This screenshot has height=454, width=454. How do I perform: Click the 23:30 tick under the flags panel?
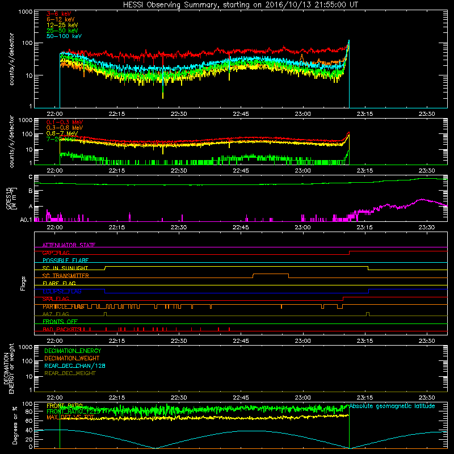[x=427, y=340]
